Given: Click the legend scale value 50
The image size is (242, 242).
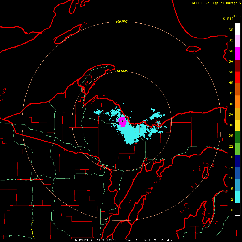Looking at the screenshot, I should click(231, 72).
